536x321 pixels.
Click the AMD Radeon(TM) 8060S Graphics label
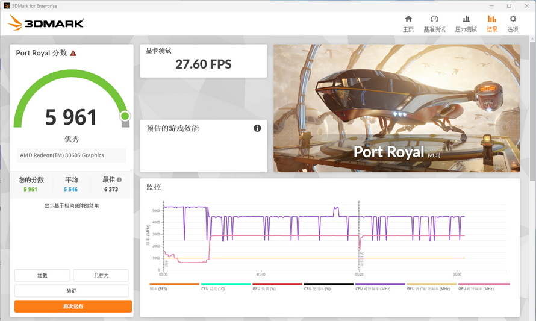tap(62, 155)
